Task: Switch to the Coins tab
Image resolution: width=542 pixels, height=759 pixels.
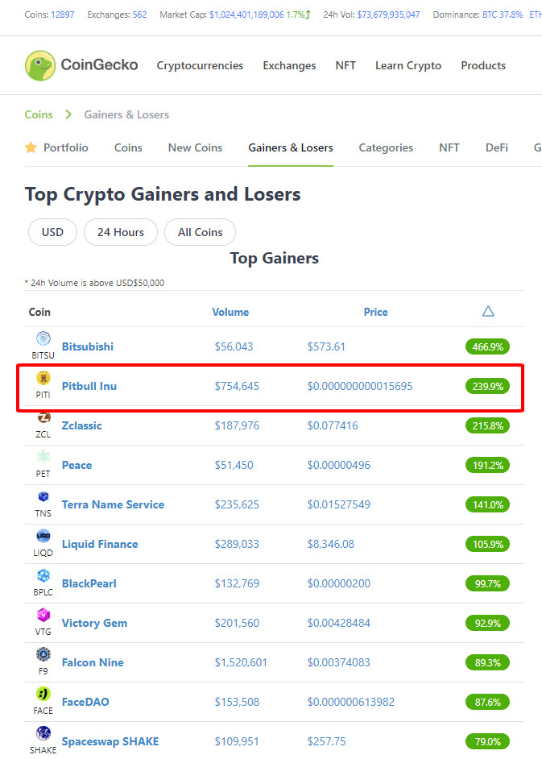Action: (x=128, y=147)
